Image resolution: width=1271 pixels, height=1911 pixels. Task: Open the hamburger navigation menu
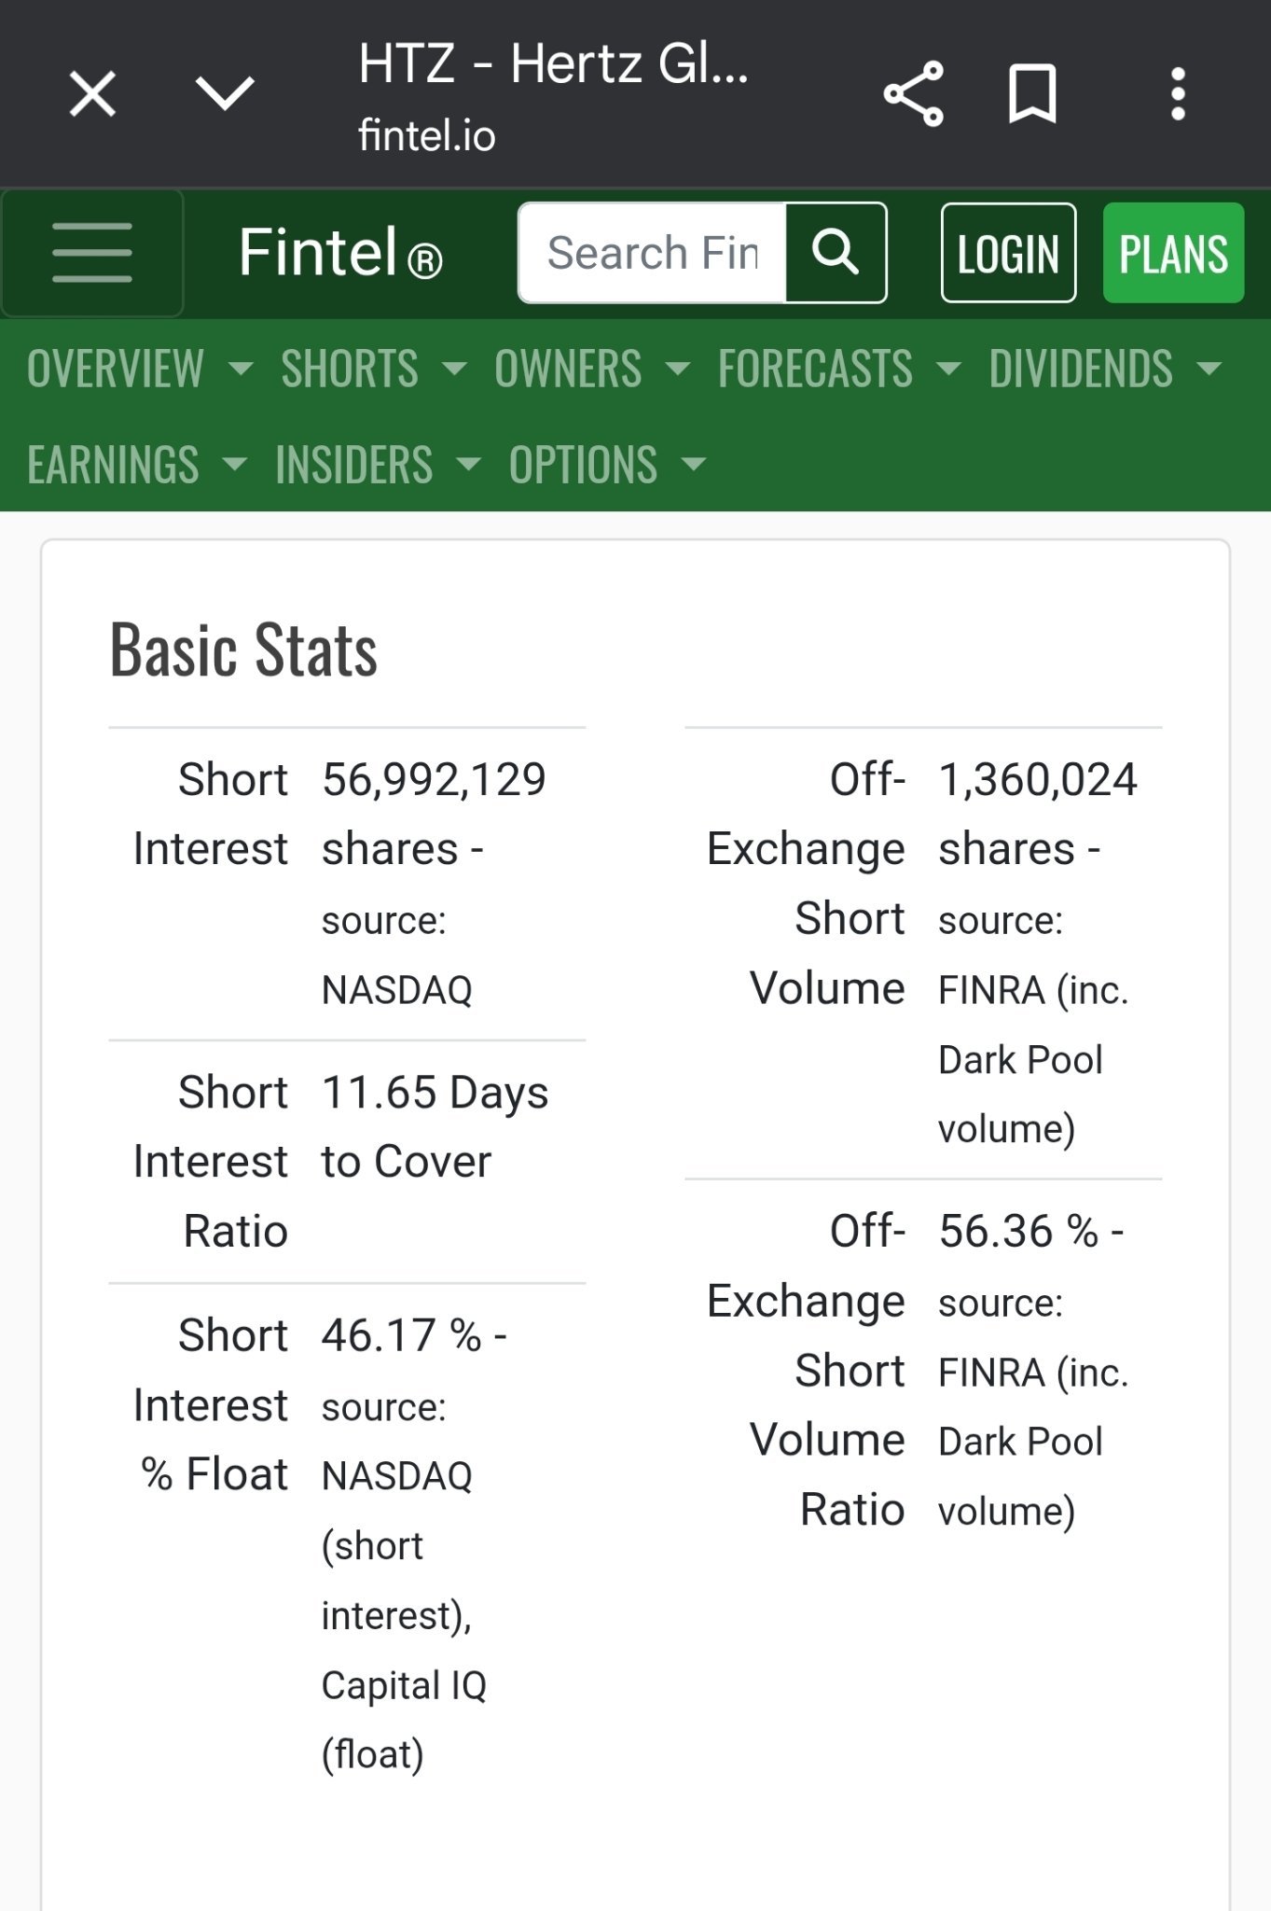click(92, 253)
